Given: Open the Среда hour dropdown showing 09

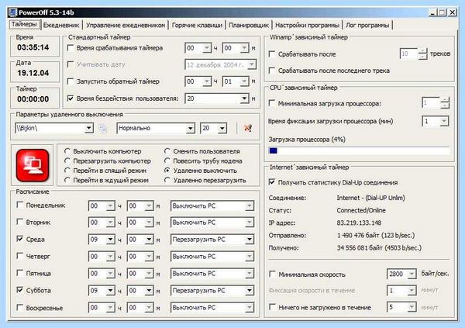Looking at the screenshot, I should (110, 240).
